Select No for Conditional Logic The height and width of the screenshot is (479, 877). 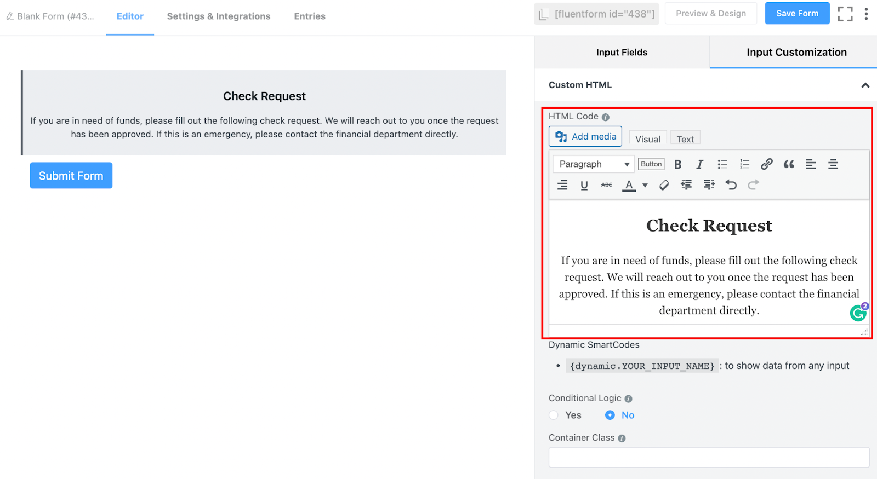point(610,415)
